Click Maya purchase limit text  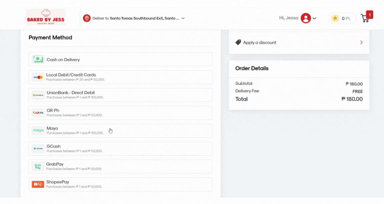click(x=75, y=133)
